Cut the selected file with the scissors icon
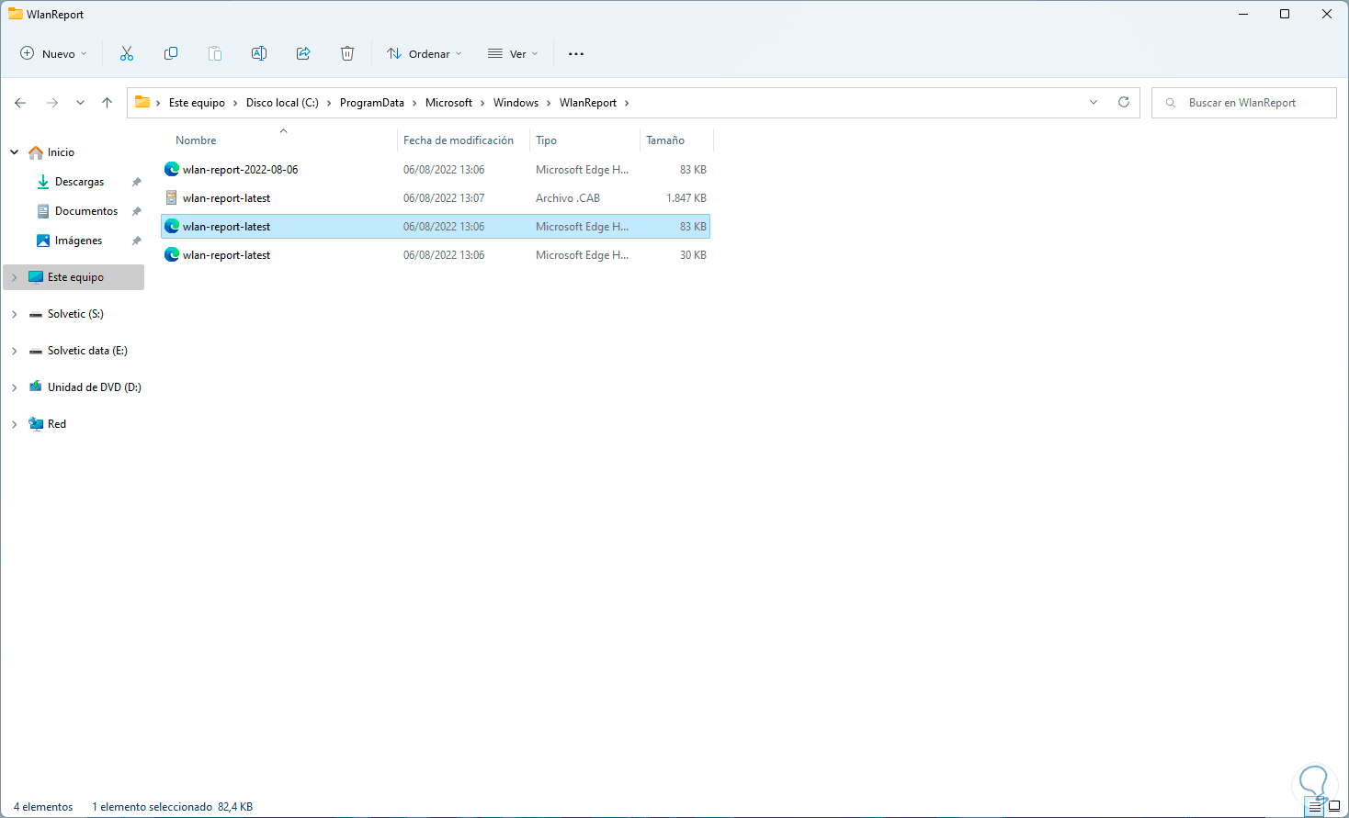1349x818 pixels. (x=127, y=54)
